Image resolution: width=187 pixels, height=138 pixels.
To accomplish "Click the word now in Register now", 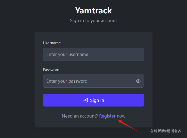I will pyautogui.click(x=121, y=116).
